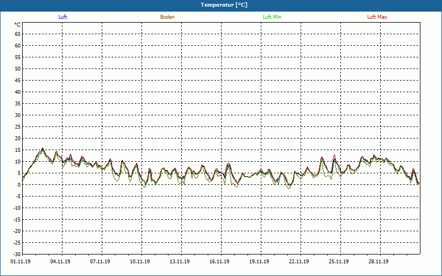Click the 40 value on the y-axis
Viewport: 442px width, 276px height.
[x=18, y=92]
